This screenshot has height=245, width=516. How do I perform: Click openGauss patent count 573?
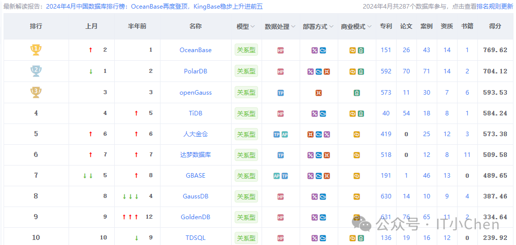pos(386,93)
